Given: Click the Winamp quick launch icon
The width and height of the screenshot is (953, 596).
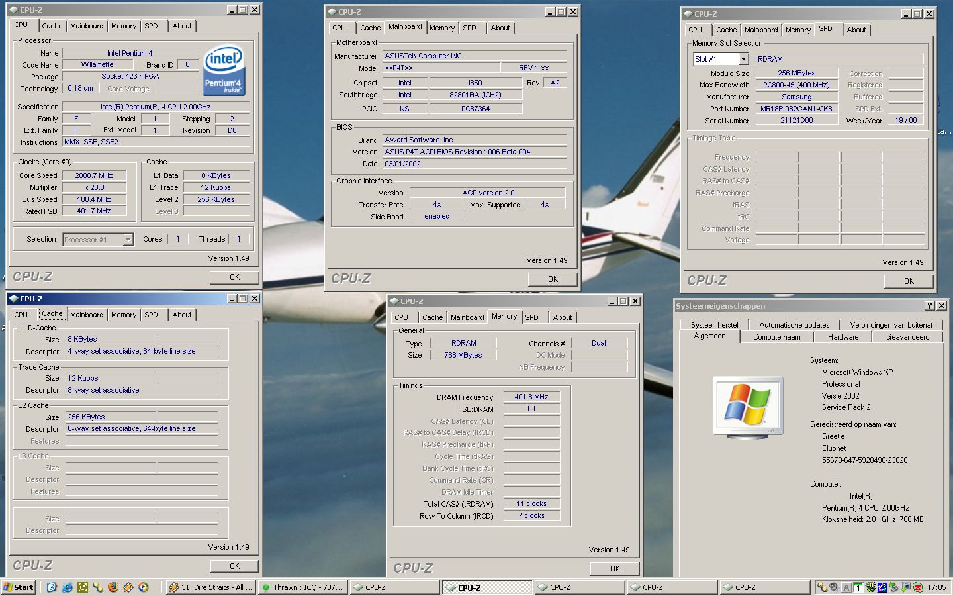Looking at the screenshot, I should (x=128, y=587).
